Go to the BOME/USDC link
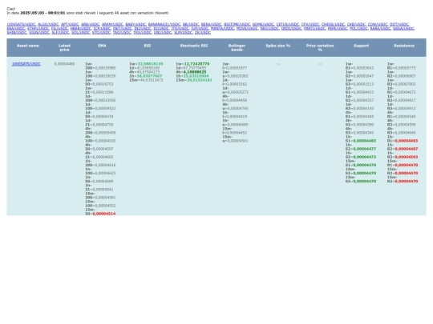Image resolution: width=433 pixels, height=324 pixels. click(263, 24)
